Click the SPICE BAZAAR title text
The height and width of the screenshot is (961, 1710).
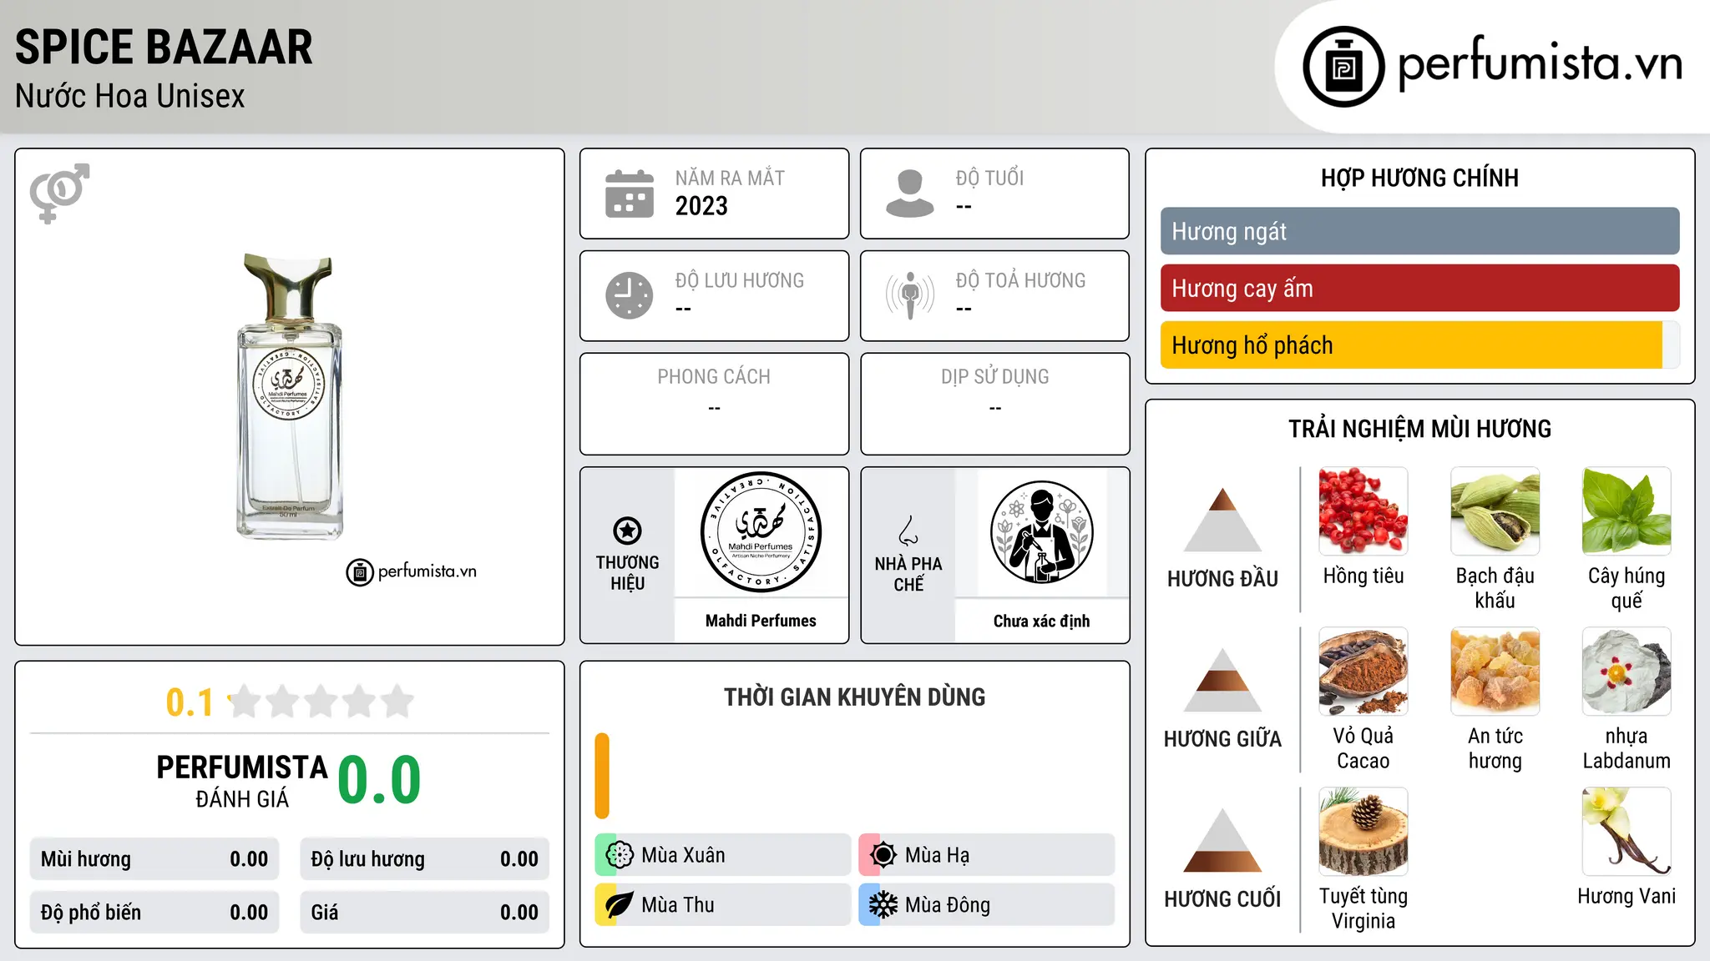click(164, 47)
